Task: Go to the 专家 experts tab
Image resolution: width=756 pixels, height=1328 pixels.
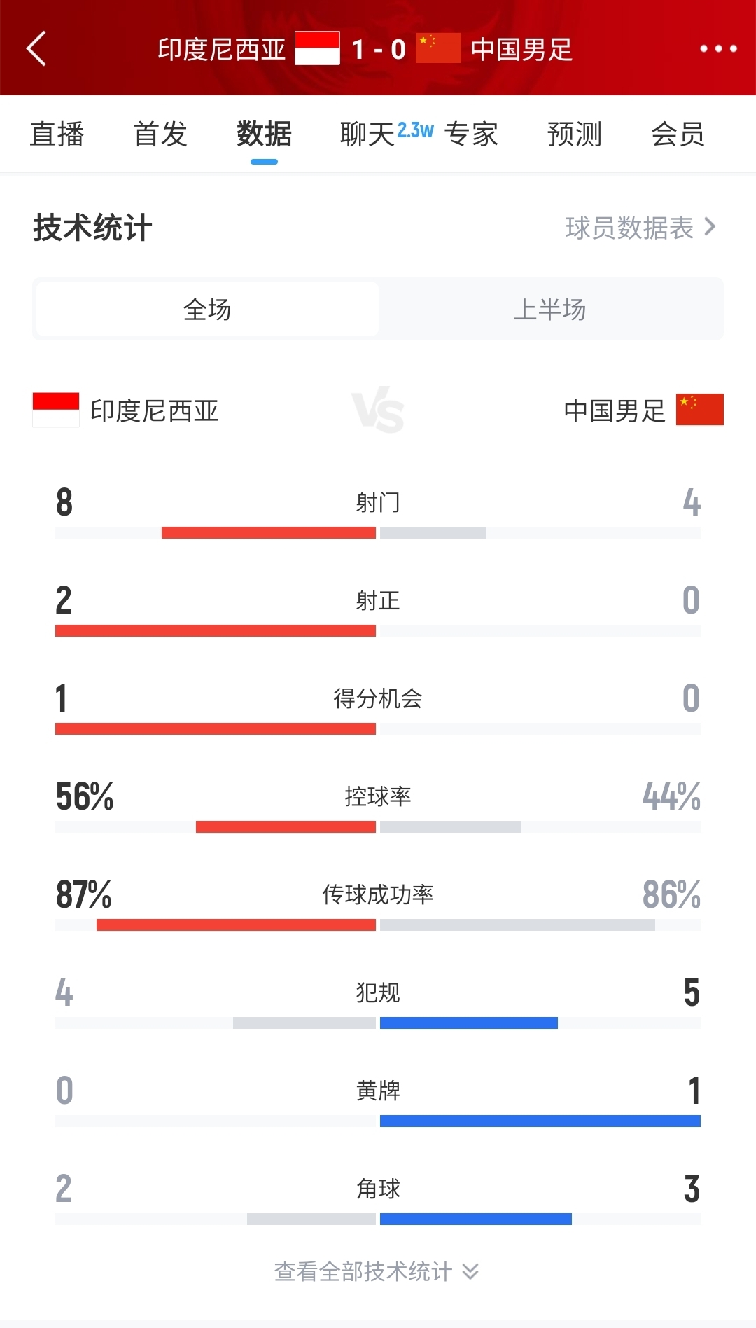Action: [471, 134]
